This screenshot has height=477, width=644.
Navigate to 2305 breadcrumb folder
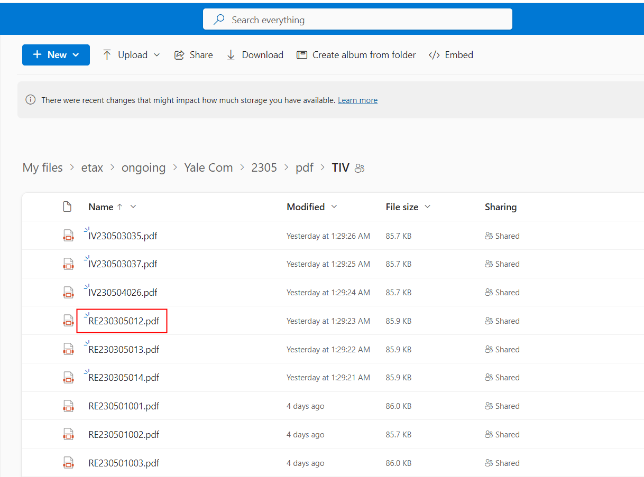(264, 167)
